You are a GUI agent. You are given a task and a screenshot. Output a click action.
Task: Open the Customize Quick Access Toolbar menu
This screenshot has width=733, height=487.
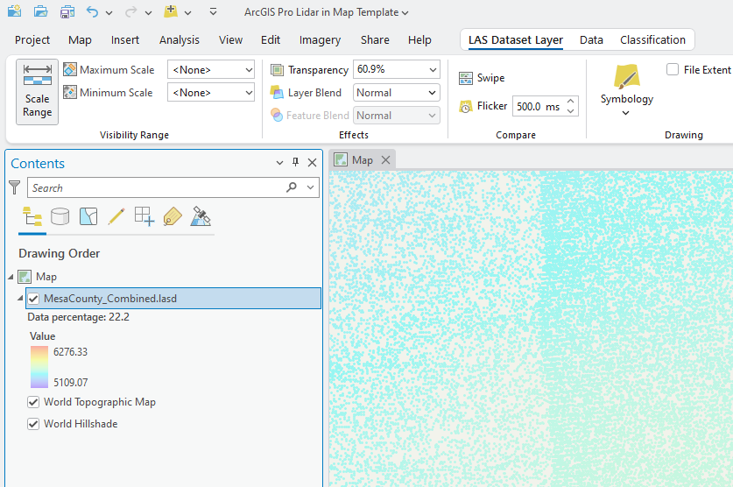click(x=213, y=11)
